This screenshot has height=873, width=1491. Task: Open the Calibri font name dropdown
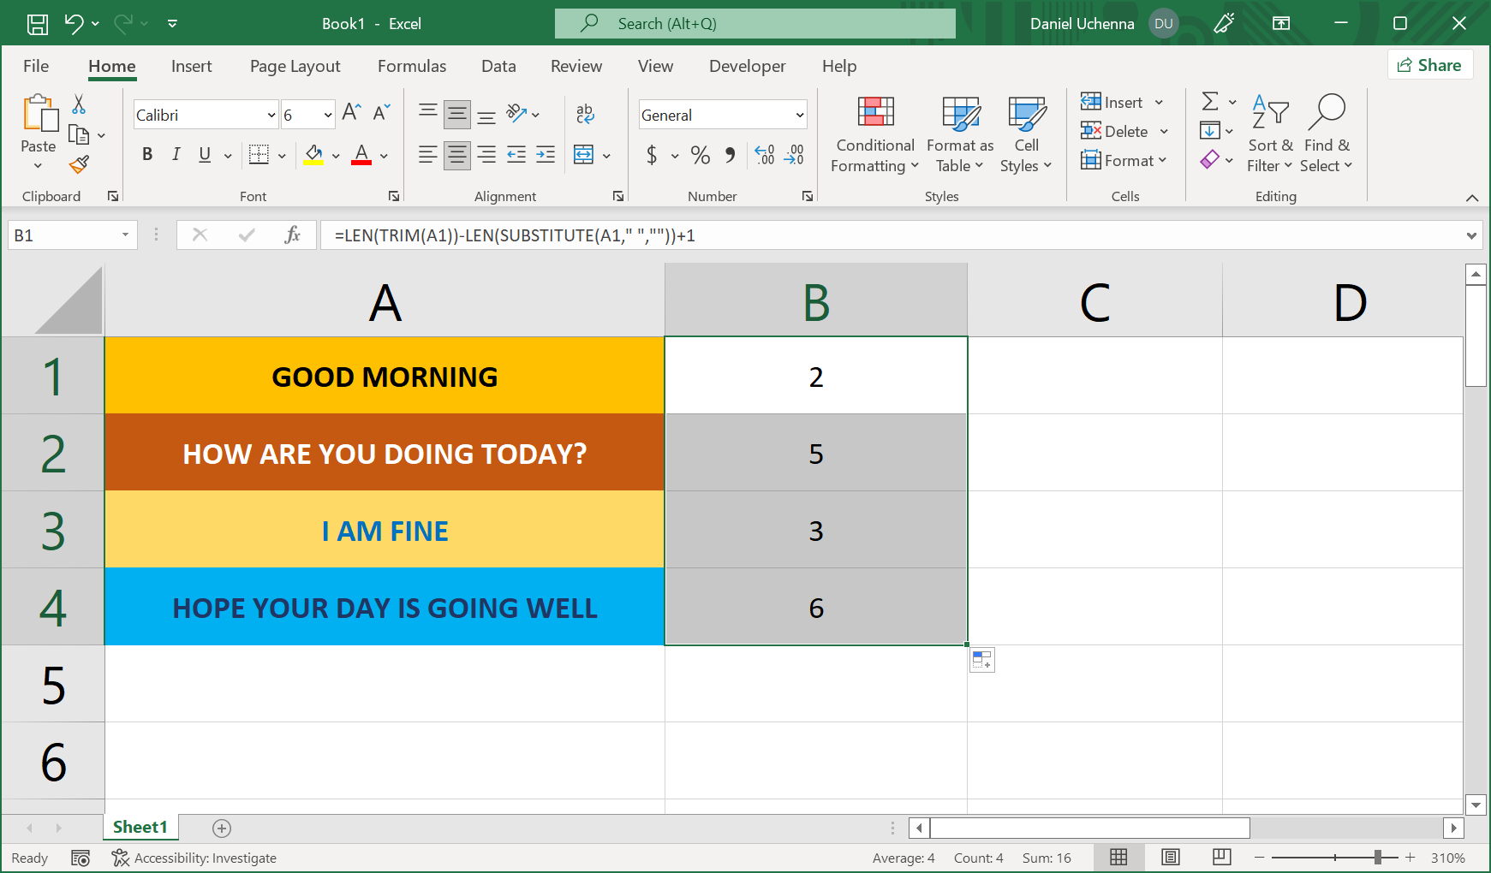tap(271, 115)
